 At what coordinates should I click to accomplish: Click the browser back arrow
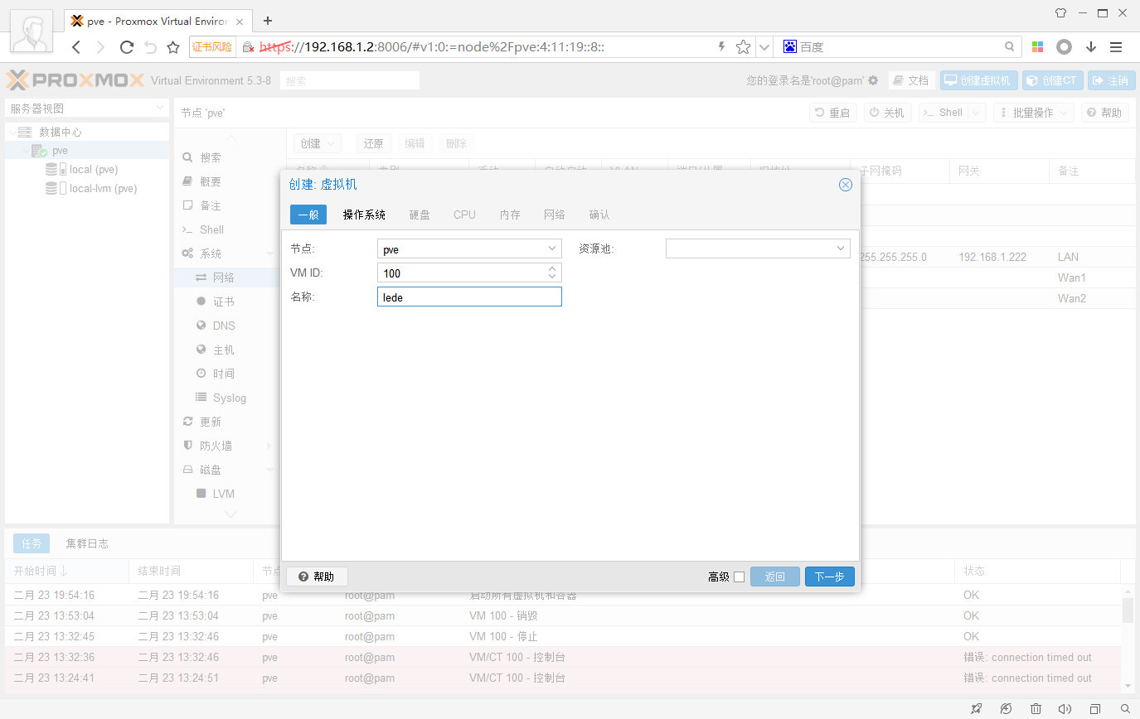[x=76, y=47]
